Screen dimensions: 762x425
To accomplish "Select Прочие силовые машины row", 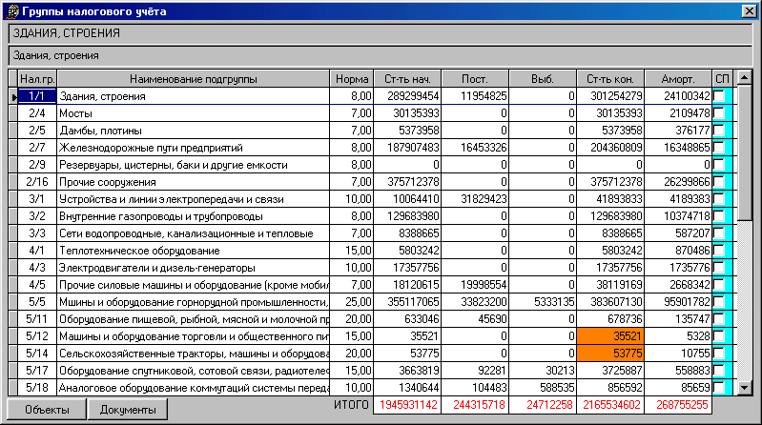I will pyautogui.click(x=194, y=285).
